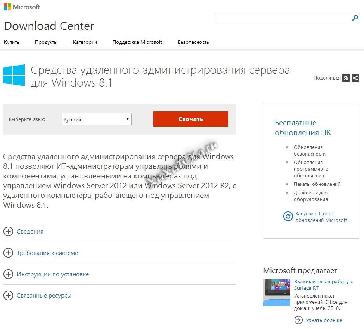Expand Связанные ресурсы plus icon
The width and height of the screenshot is (364, 329).
9,295
